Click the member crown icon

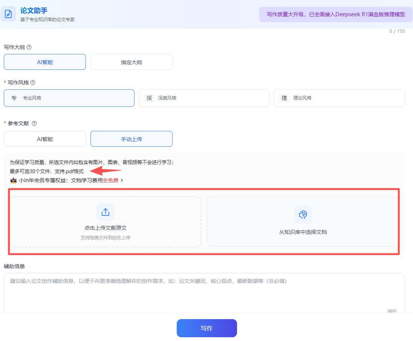(14, 180)
